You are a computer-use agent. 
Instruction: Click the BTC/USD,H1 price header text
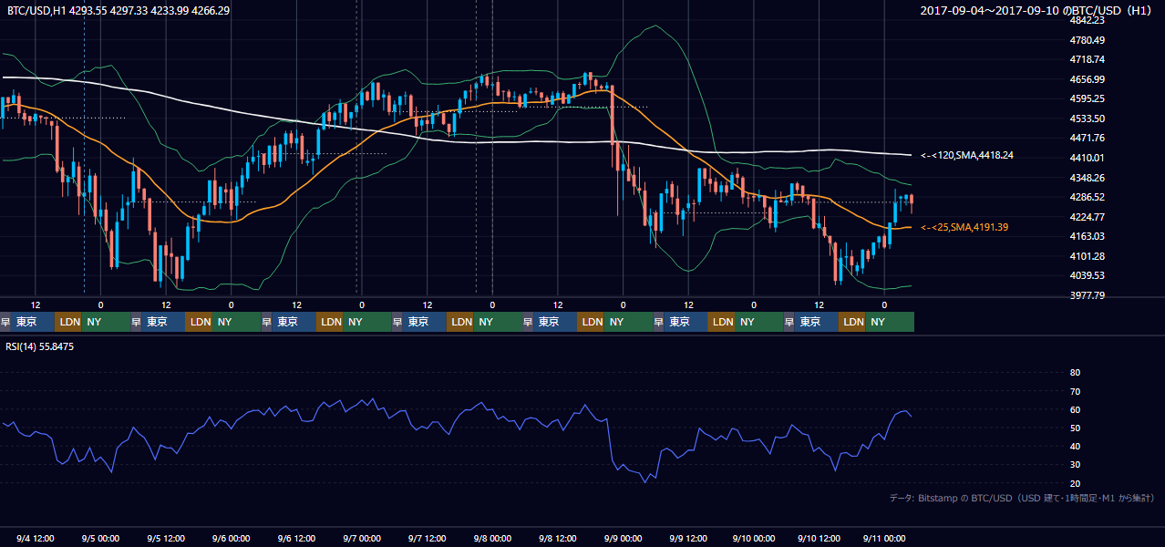119,11
